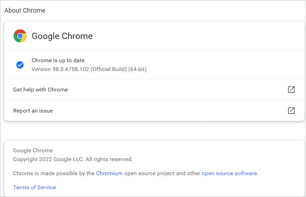Click the open source project and other text

pyautogui.click(x=162, y=173)
